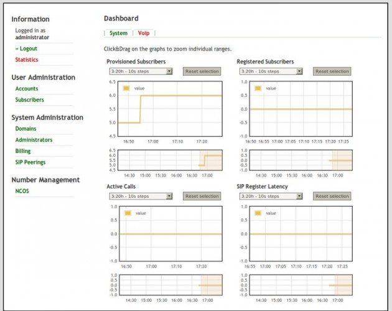Open the SIP Peerings link
The height and width of the screenshot is (311, 392).
tap(30, 162)
